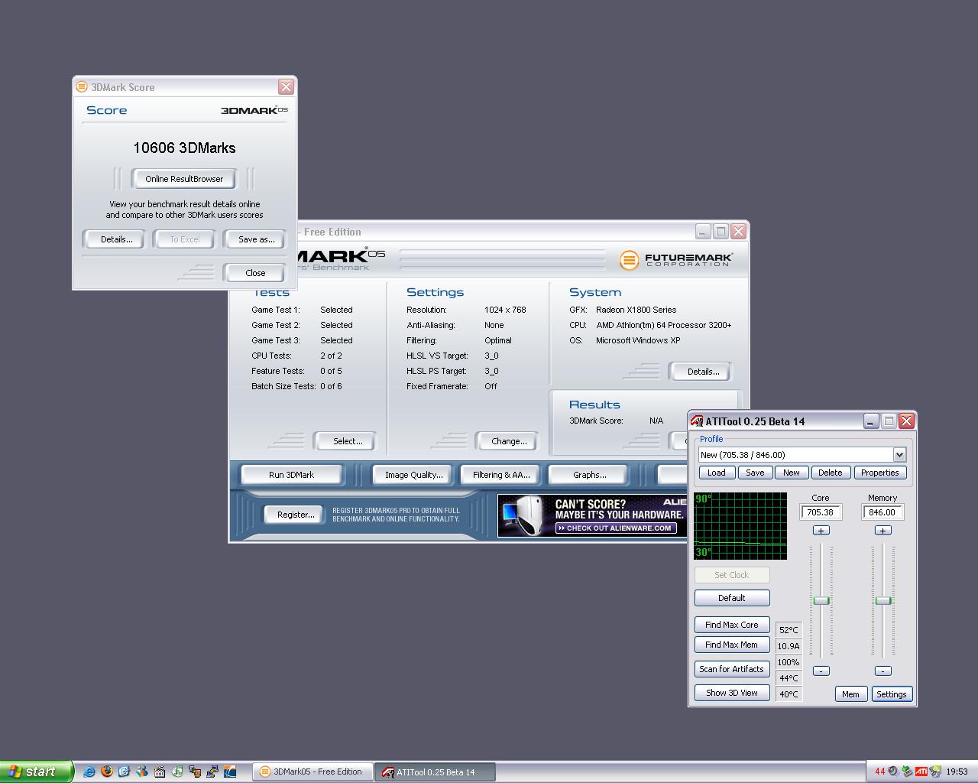
Task: Click Find Max Mem button
Action: click(731, 645)
